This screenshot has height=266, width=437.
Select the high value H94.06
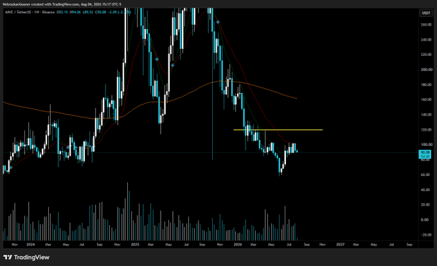[x=75, y=12]
